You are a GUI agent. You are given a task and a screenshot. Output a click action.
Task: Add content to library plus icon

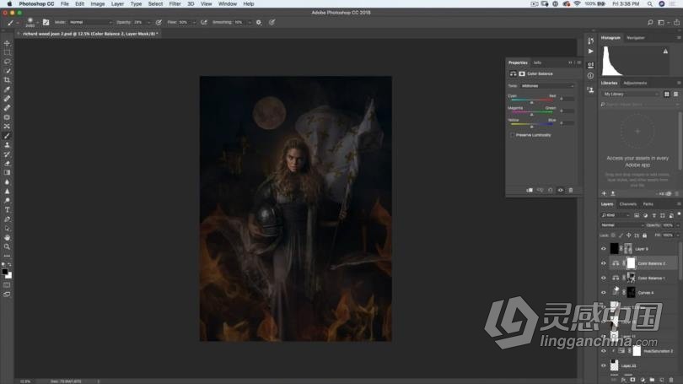click(x=604, y=193)
